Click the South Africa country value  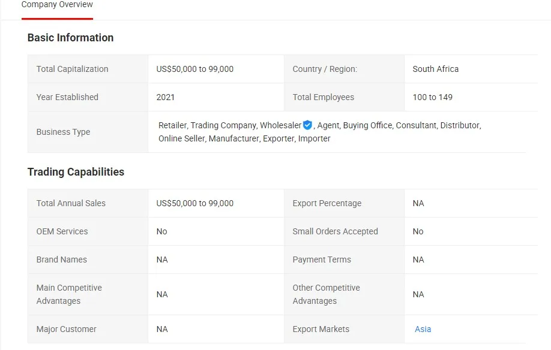435,69
